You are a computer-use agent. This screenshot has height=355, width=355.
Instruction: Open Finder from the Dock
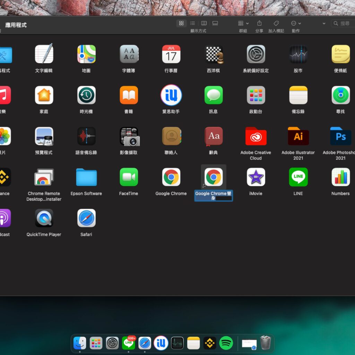pyautogui.click(x=80, y=343)
